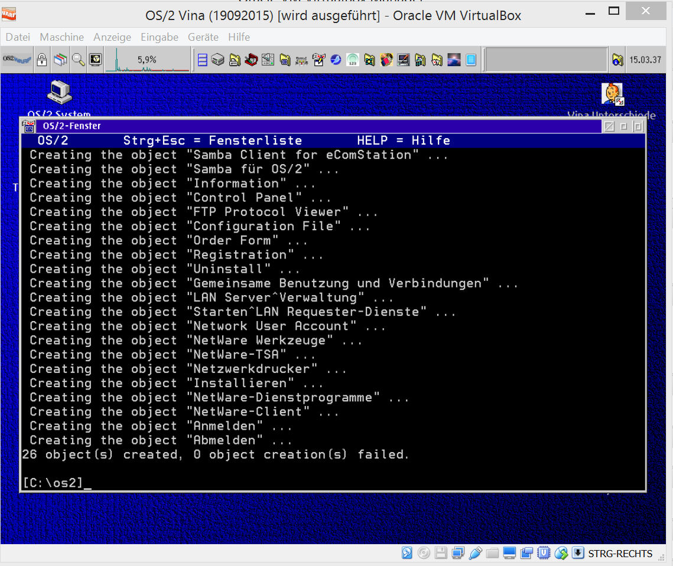Open the shared folders status icon
Viewport: 673px width, 566px height.
click(492, 553)
